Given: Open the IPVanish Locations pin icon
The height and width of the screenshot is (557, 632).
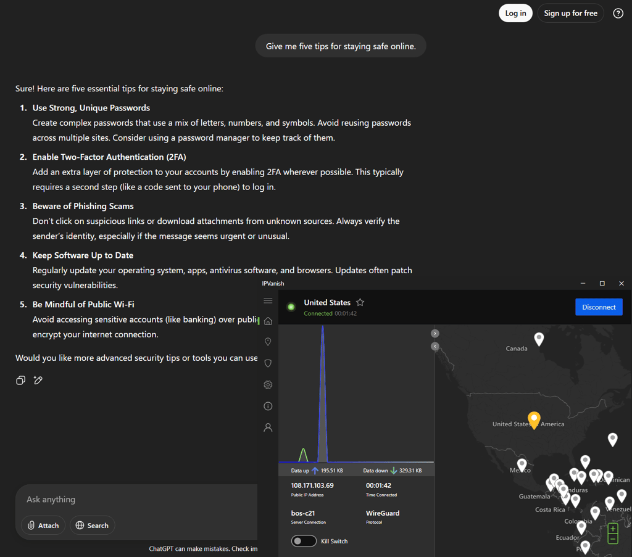Looking at the screenshot, I should [x=268, y=342].
